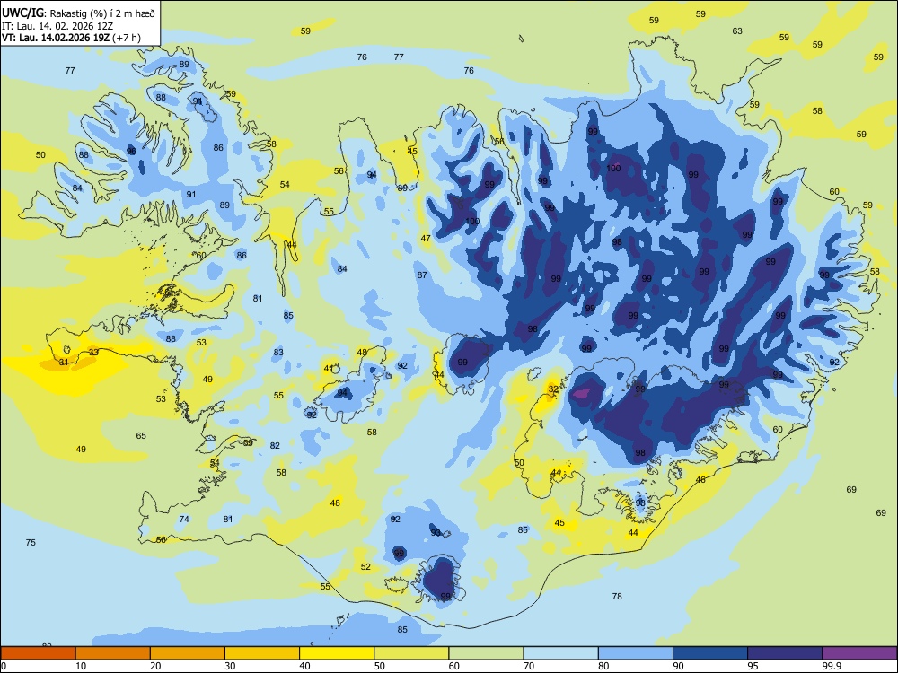Viewport: 898px width, 673px height.
Task: Click the purple legend swatch above 99.9
Action: pos(859,653)
